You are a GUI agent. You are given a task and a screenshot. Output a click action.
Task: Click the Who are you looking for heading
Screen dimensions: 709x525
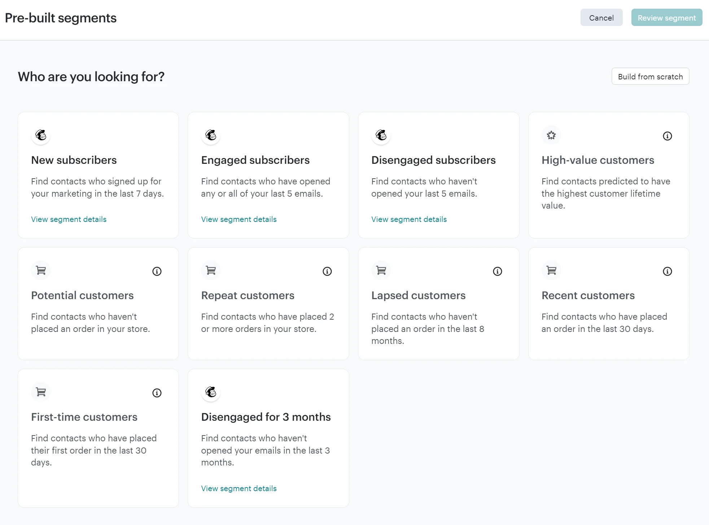(91, 77)
